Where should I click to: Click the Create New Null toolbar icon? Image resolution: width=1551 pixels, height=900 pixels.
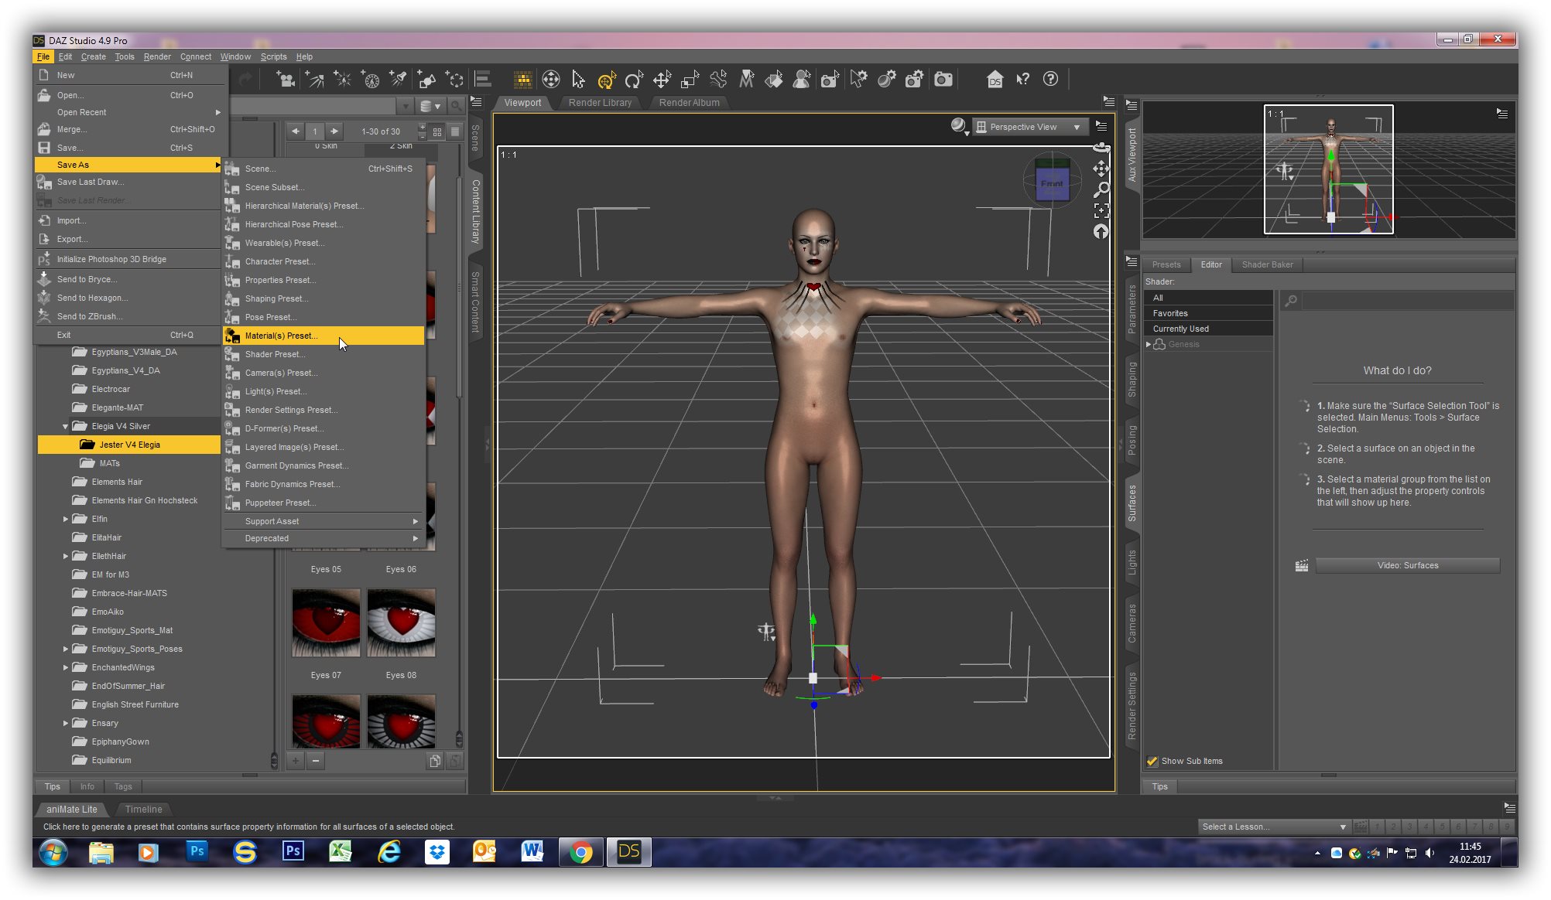tap(455, 79)
